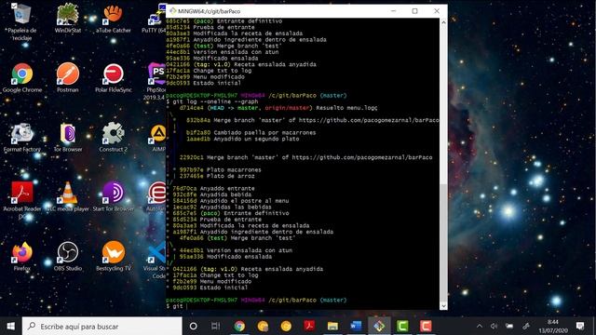Open the Action Center notifications
596x335 pixels.
click(x=580, y=326)
